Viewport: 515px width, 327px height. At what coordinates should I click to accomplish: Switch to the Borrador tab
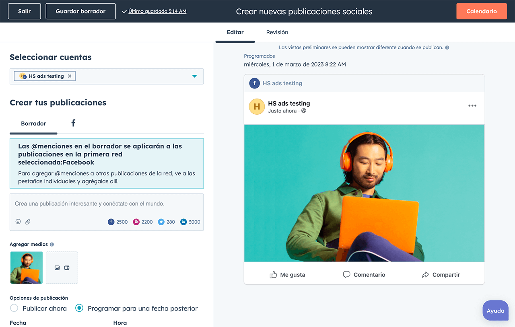(x=33, y=123)
